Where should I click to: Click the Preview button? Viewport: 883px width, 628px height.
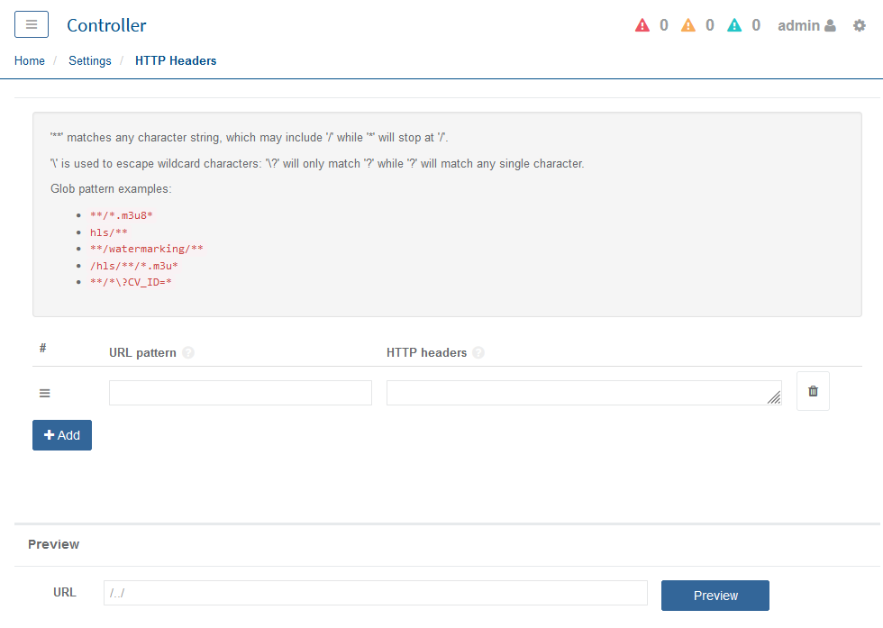715,596
